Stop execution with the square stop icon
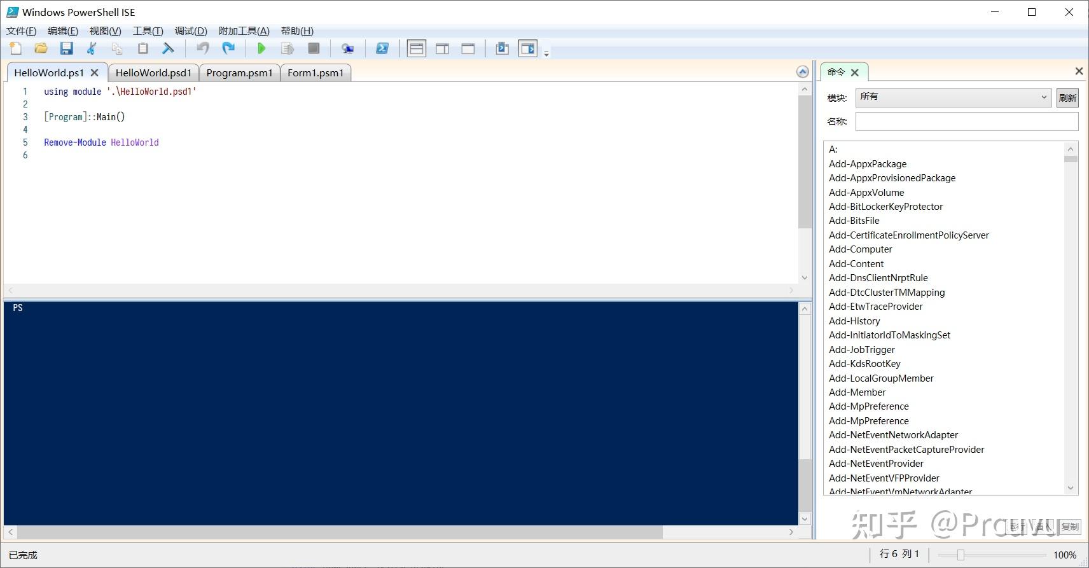 (x=314, y=48)
